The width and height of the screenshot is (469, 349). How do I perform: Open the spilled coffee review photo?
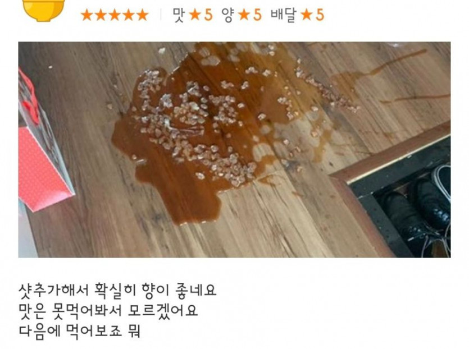point(235,150)
